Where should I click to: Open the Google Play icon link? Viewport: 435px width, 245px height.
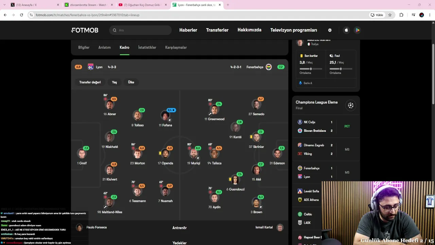(358, 30)
